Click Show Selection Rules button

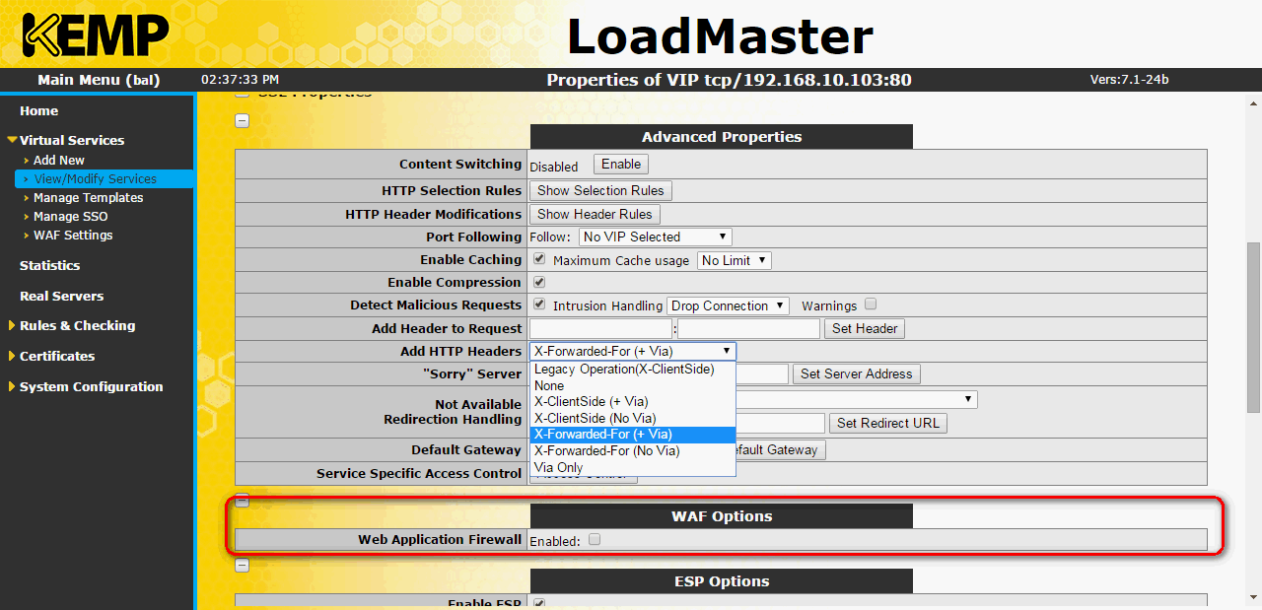tap(601, 190)
